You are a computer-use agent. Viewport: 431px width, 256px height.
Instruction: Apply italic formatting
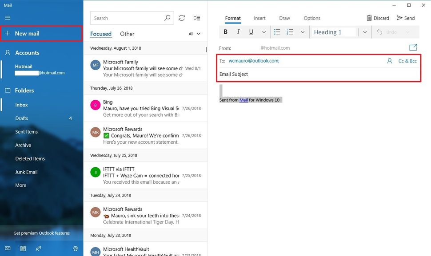coord(238,32)
